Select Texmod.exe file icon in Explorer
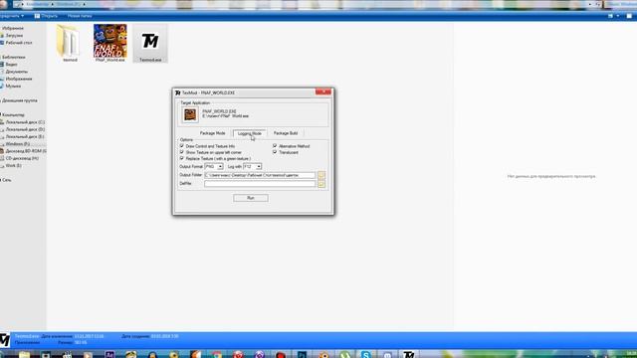Screen dimensions: 637x358 point(150,43)
